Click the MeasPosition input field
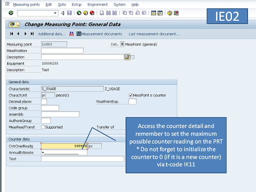Viewport: 256px width, 192px height. pos(62,51)
